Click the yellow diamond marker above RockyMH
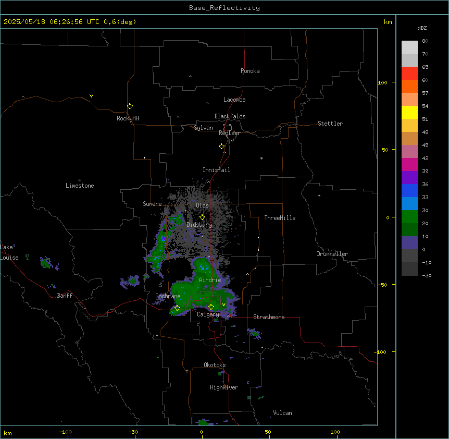The width and height of the screenshot is (449, 439). [x=130, y=106]
